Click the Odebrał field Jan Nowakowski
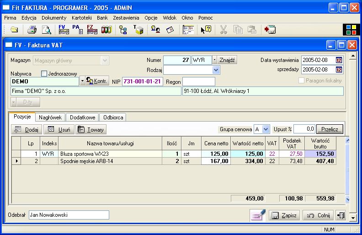Image resolution: width=362 pixels, height=235 pixels. pos(69,215)
